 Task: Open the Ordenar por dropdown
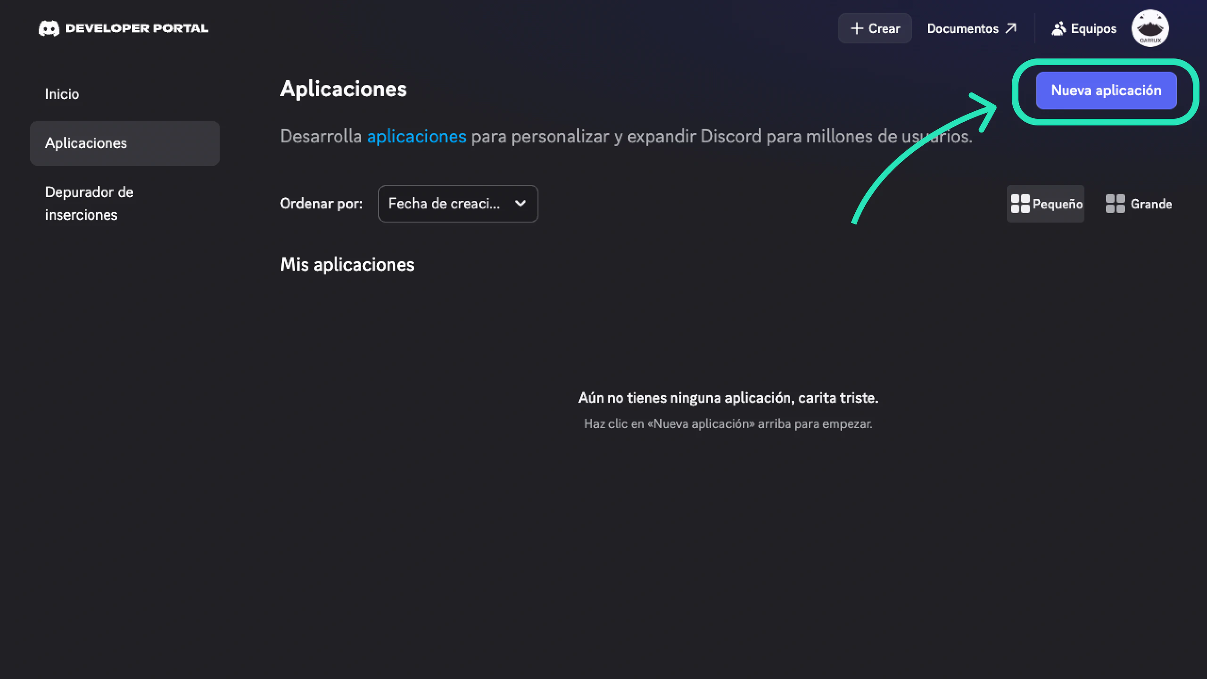click(458, 204)
